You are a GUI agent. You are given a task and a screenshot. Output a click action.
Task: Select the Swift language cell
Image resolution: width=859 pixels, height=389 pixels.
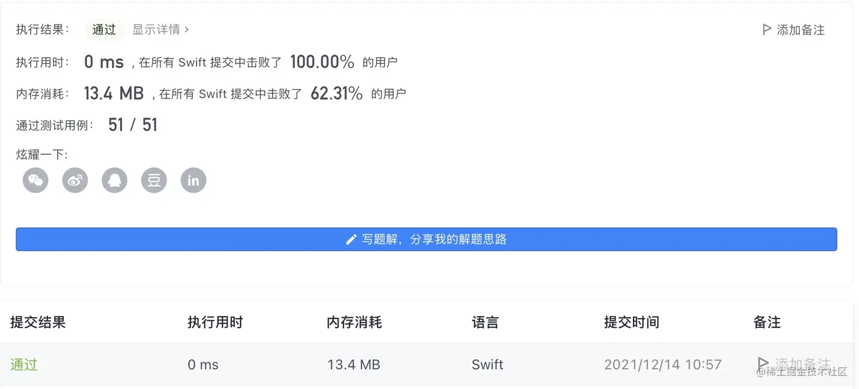click(x=487, y=365)
